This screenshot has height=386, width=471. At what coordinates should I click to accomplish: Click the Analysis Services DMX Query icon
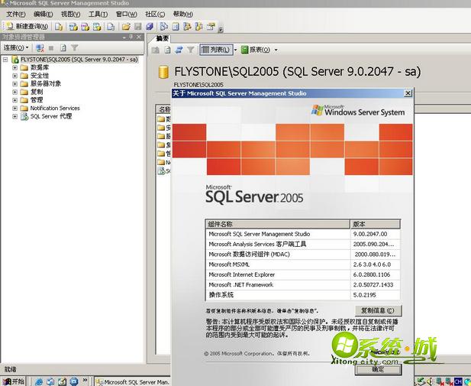(x=85, y=27)
